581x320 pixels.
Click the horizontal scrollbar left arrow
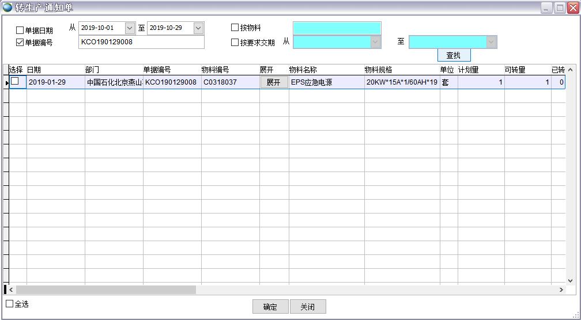11,290
